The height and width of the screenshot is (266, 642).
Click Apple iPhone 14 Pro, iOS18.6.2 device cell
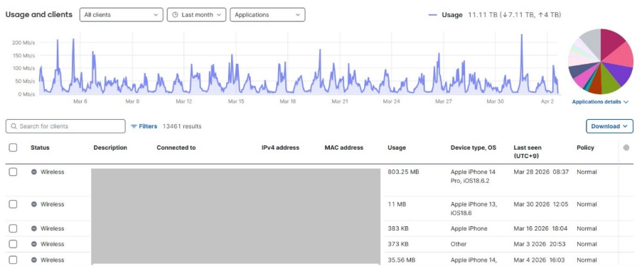(473, 176)
